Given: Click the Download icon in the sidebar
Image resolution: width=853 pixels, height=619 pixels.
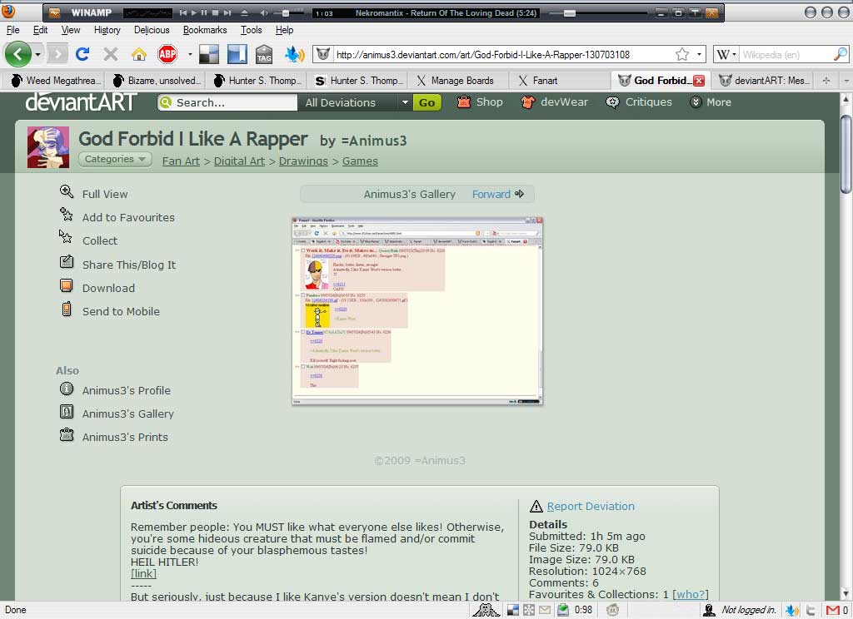Looking at the screenshot, I should tap(67, 287).
